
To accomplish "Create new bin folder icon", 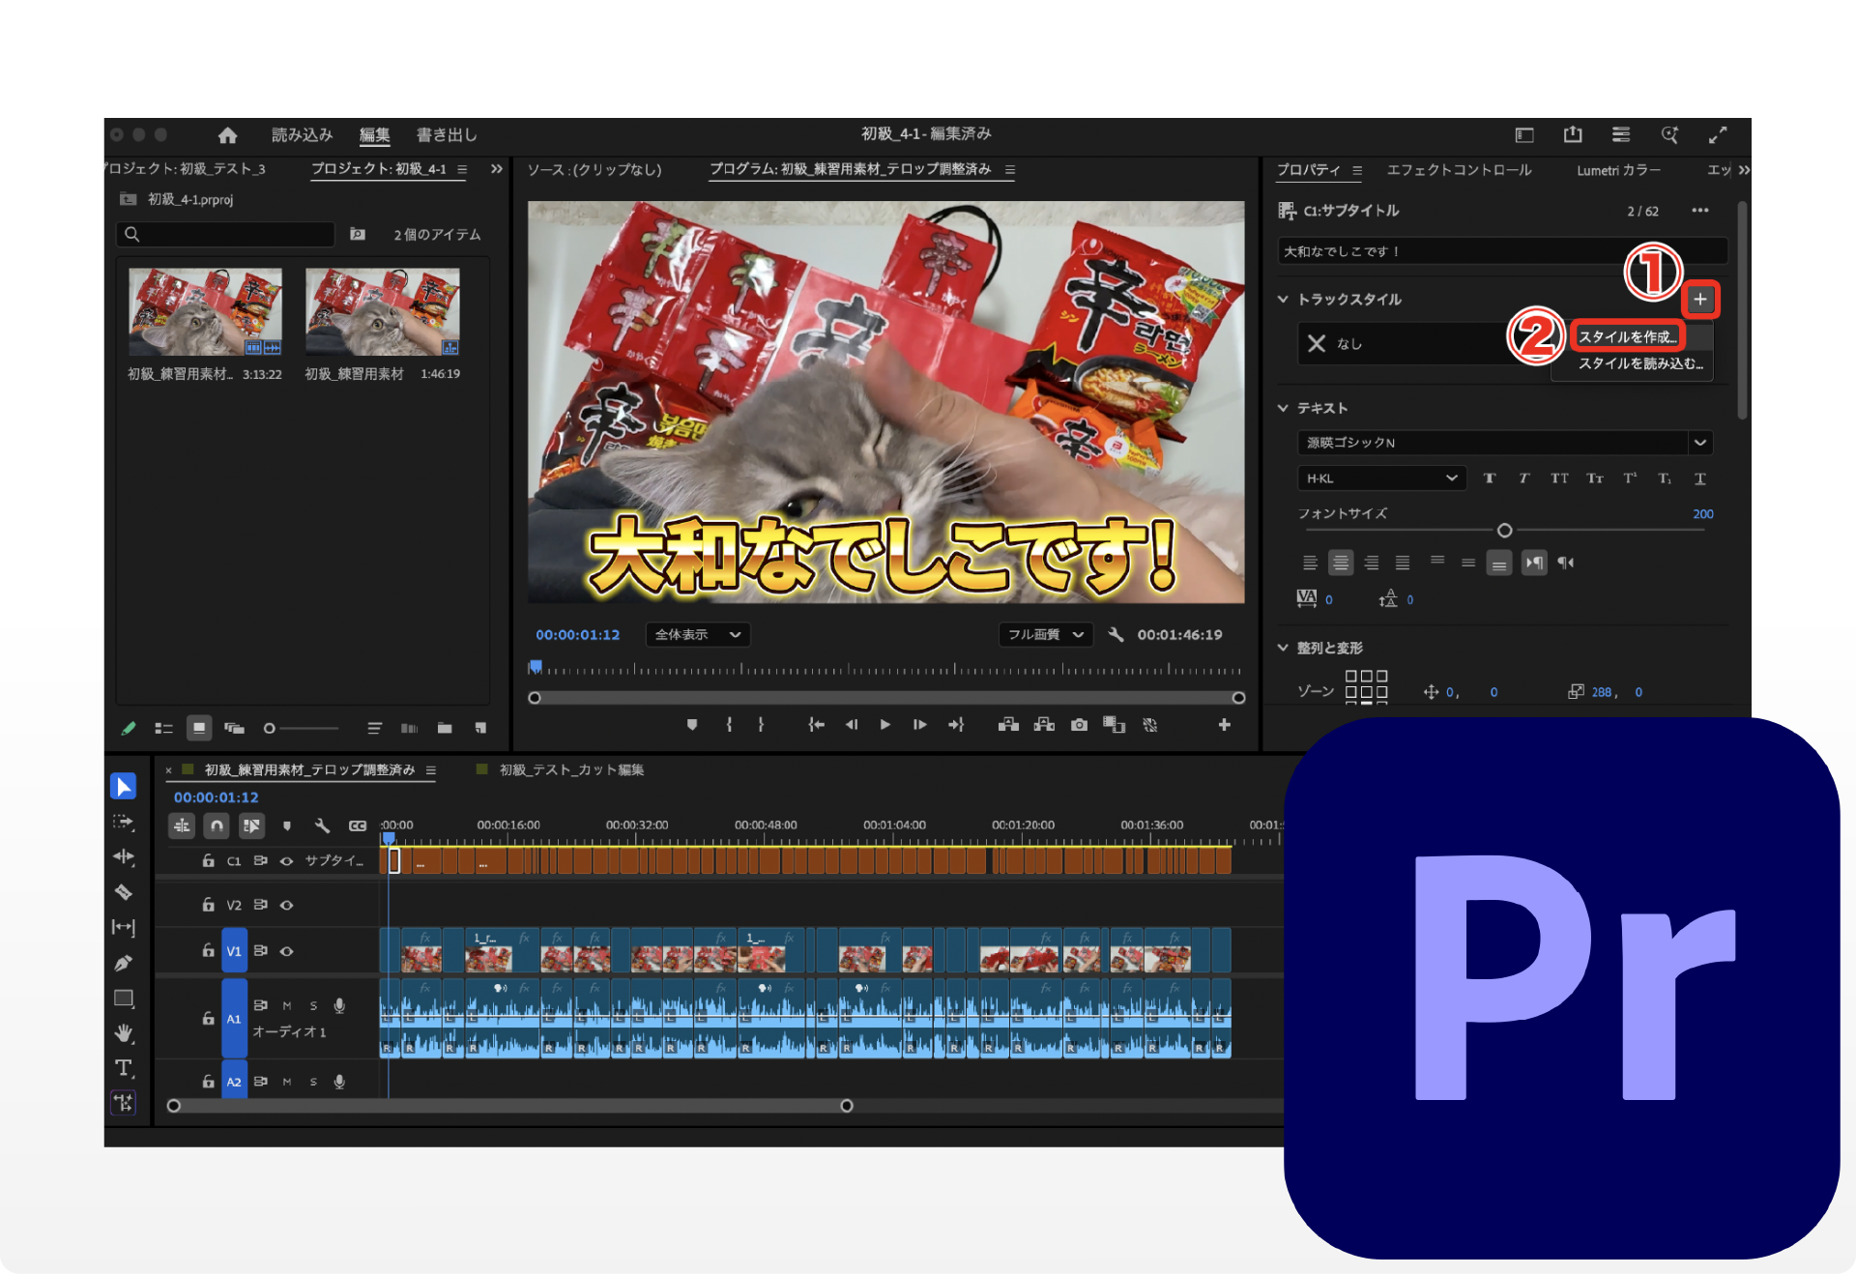I will 445,729.
